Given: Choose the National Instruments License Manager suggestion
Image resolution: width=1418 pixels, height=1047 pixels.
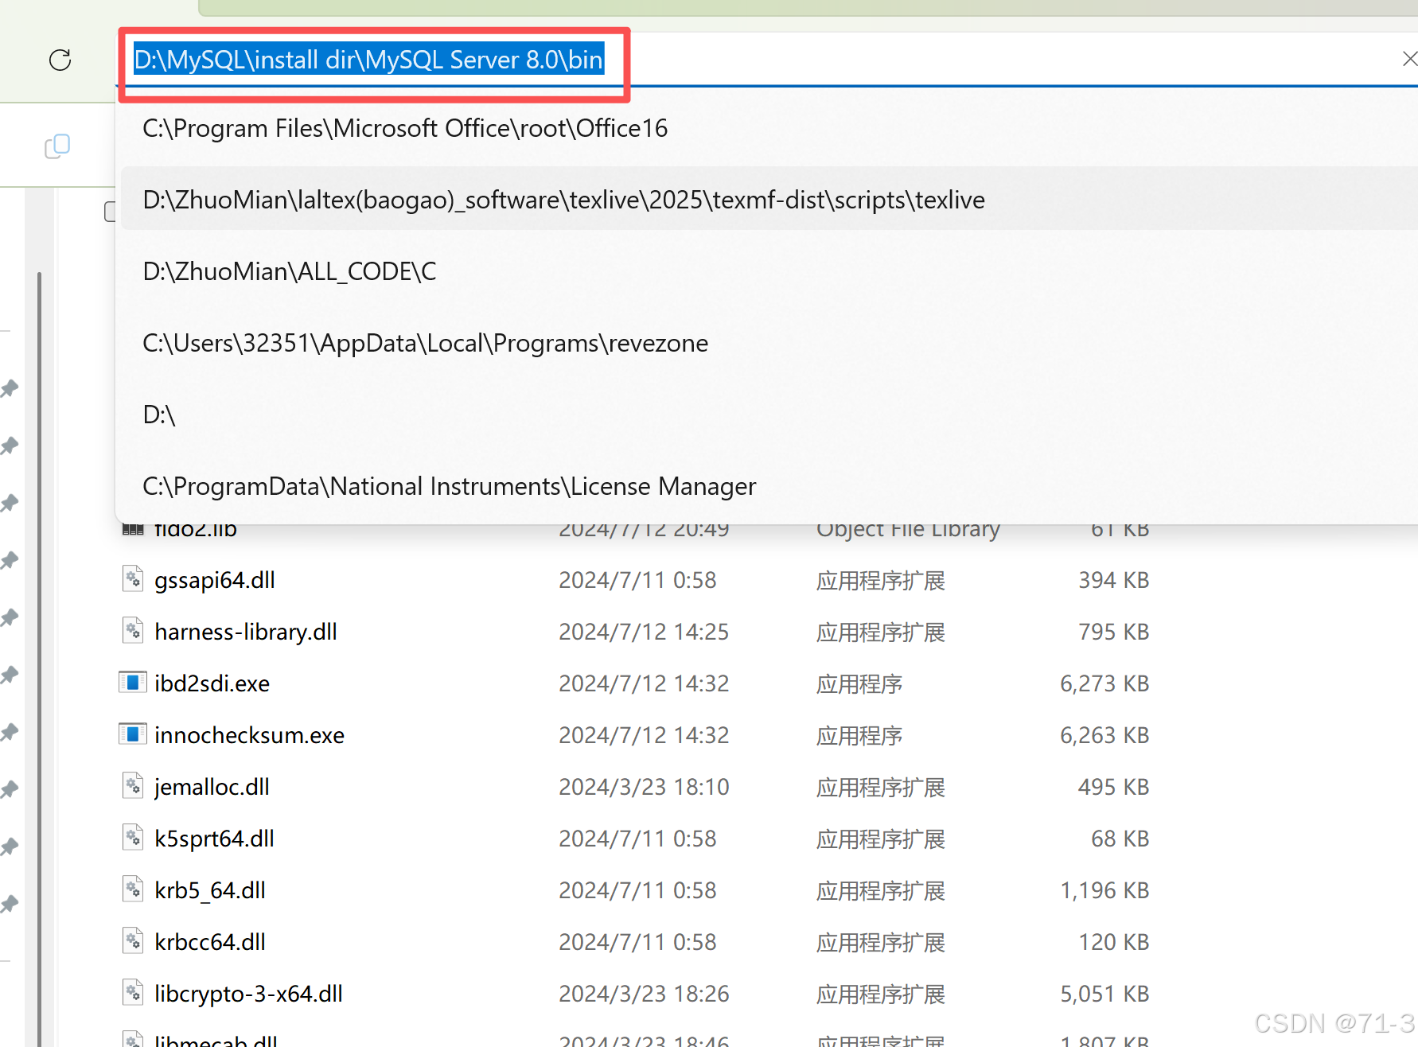Looking at the screenshot, I should (x=769, y=486).
